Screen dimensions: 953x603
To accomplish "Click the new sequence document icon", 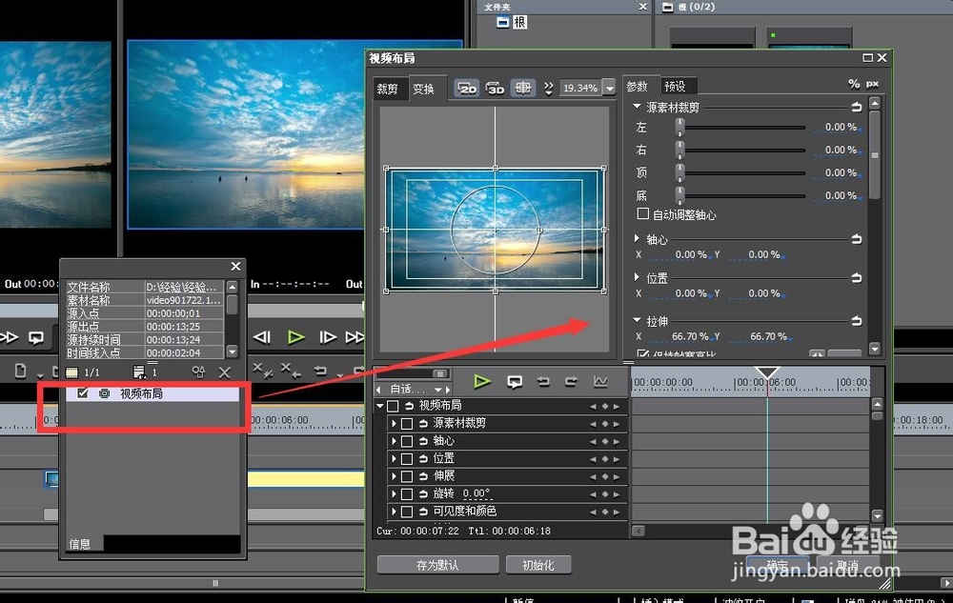I will pyautogui.click(x=20, y=371).
